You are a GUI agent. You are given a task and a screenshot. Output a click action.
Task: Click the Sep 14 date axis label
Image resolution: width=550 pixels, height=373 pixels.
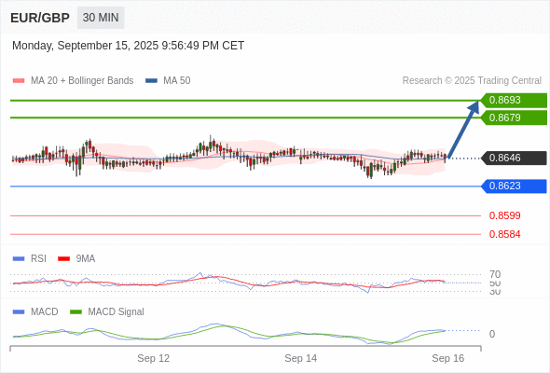300,358
